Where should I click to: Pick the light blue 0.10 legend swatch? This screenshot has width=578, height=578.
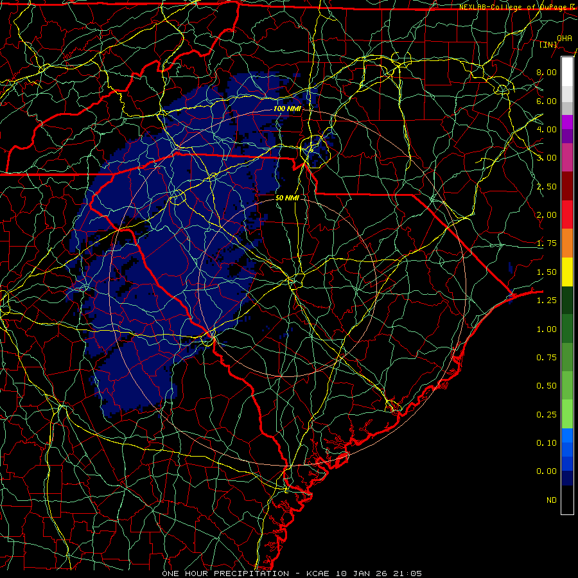click(x=567, y=435)
